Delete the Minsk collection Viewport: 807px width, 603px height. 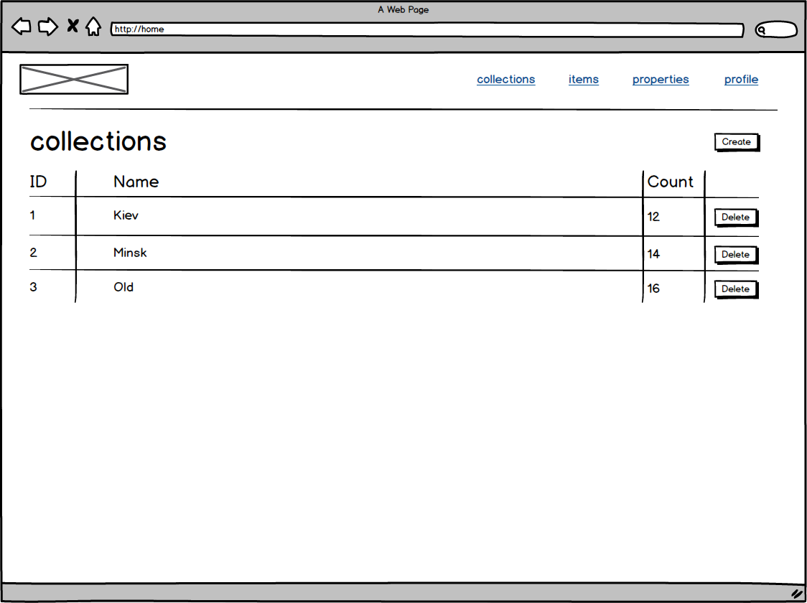(x=737, y=255)
